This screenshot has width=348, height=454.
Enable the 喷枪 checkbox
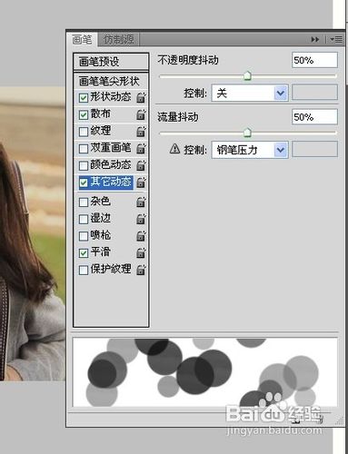click(x=84, y=236)
